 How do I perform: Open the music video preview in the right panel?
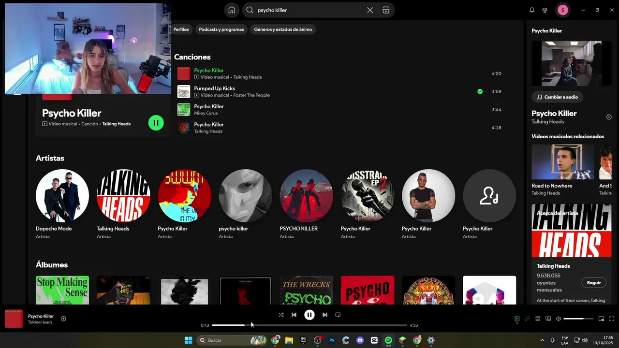pos(572,63)
